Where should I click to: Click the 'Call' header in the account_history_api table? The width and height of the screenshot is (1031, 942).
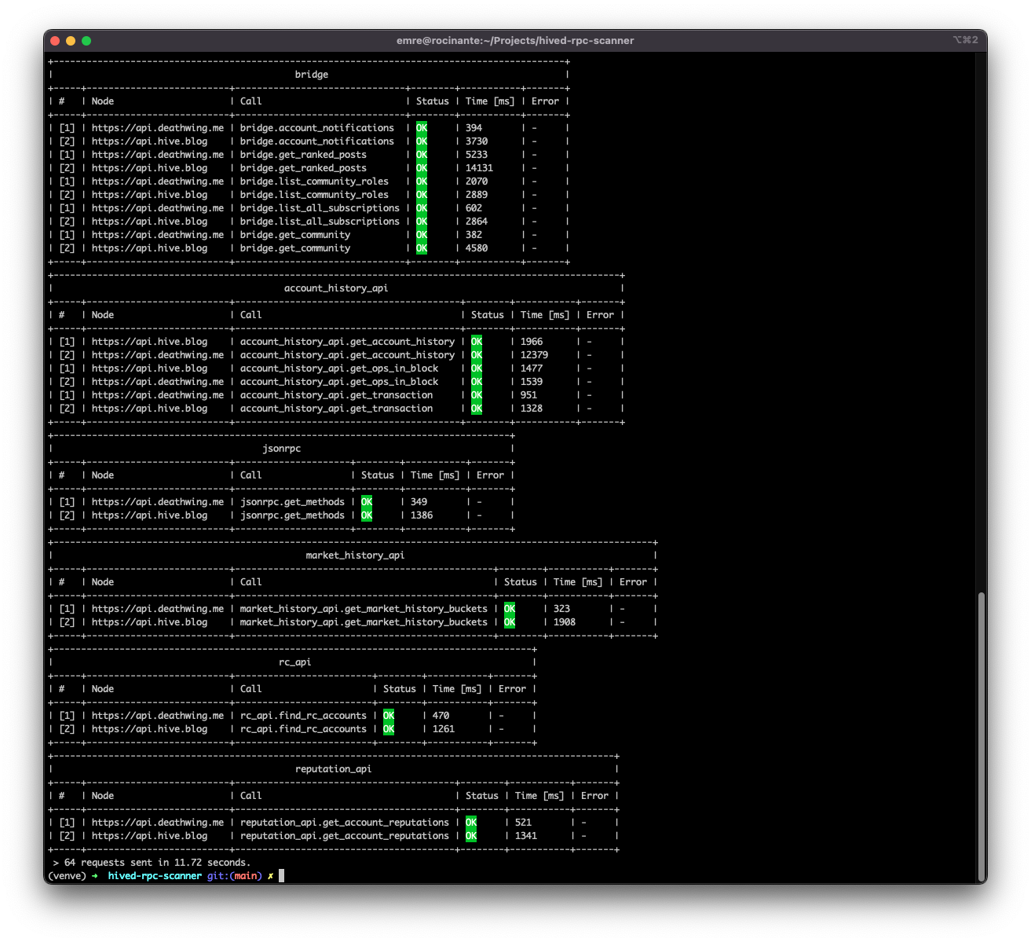pos(251,315)
